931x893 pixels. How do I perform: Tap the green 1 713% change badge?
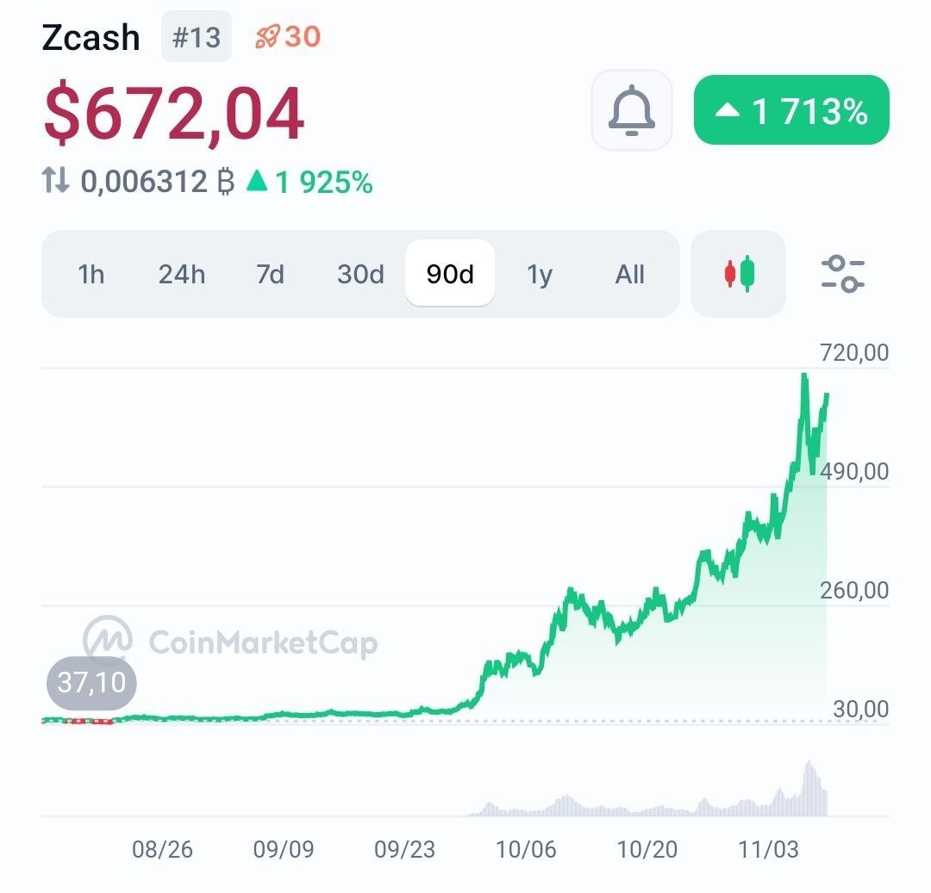click(791, 110)
